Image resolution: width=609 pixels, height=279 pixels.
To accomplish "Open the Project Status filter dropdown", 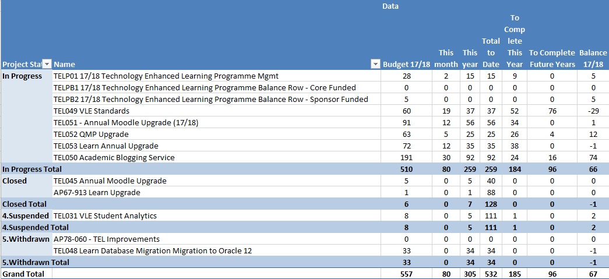I will pos(47,64).
